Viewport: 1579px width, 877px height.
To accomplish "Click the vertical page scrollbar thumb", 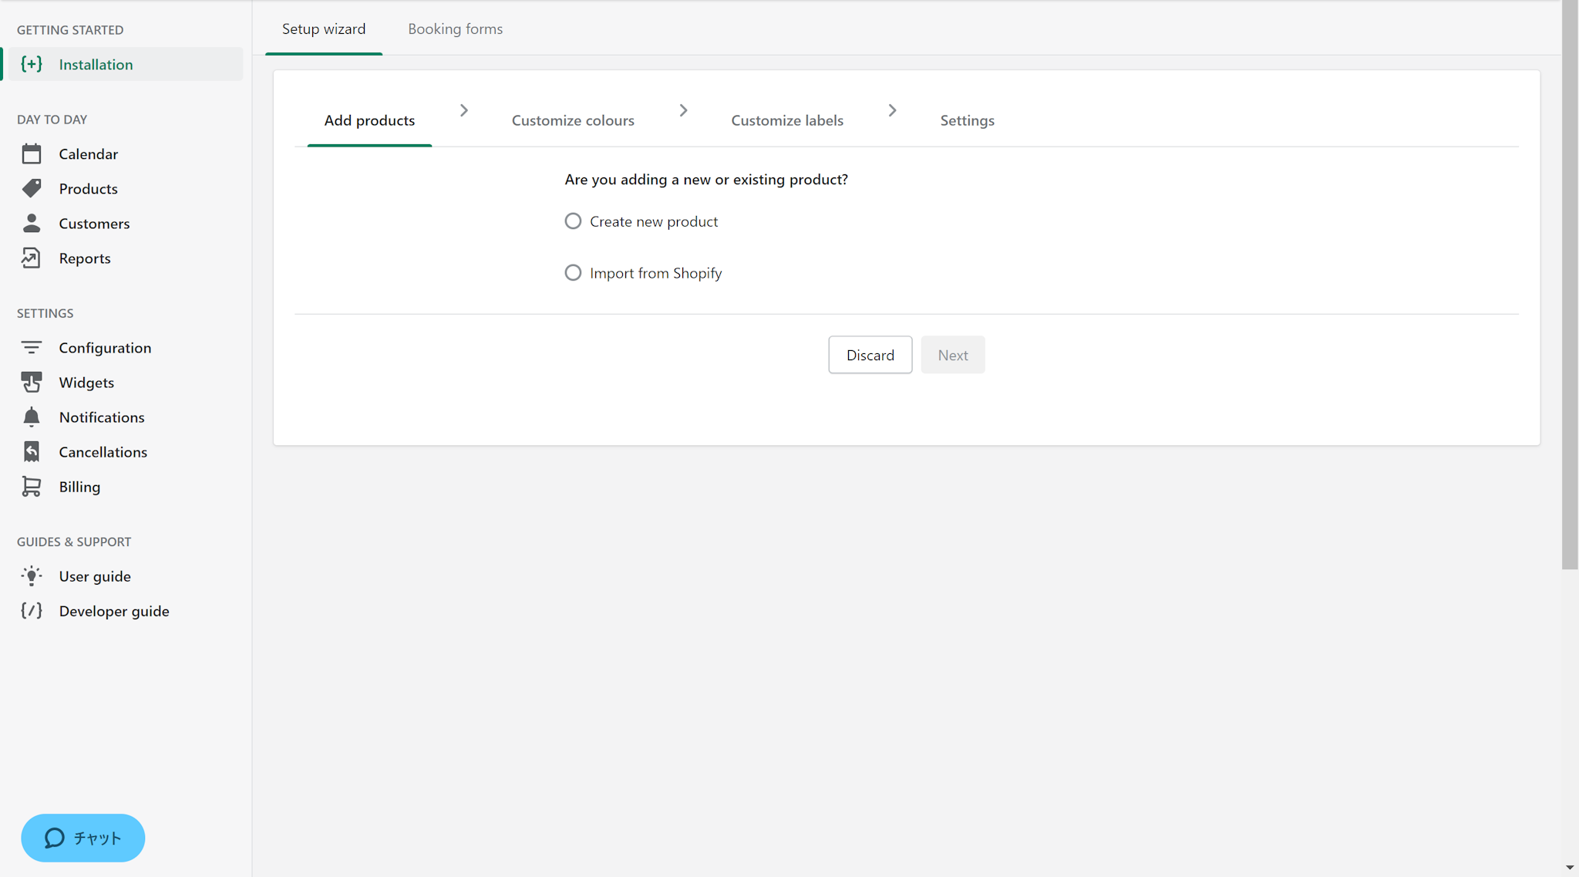I will [1570, 285].
